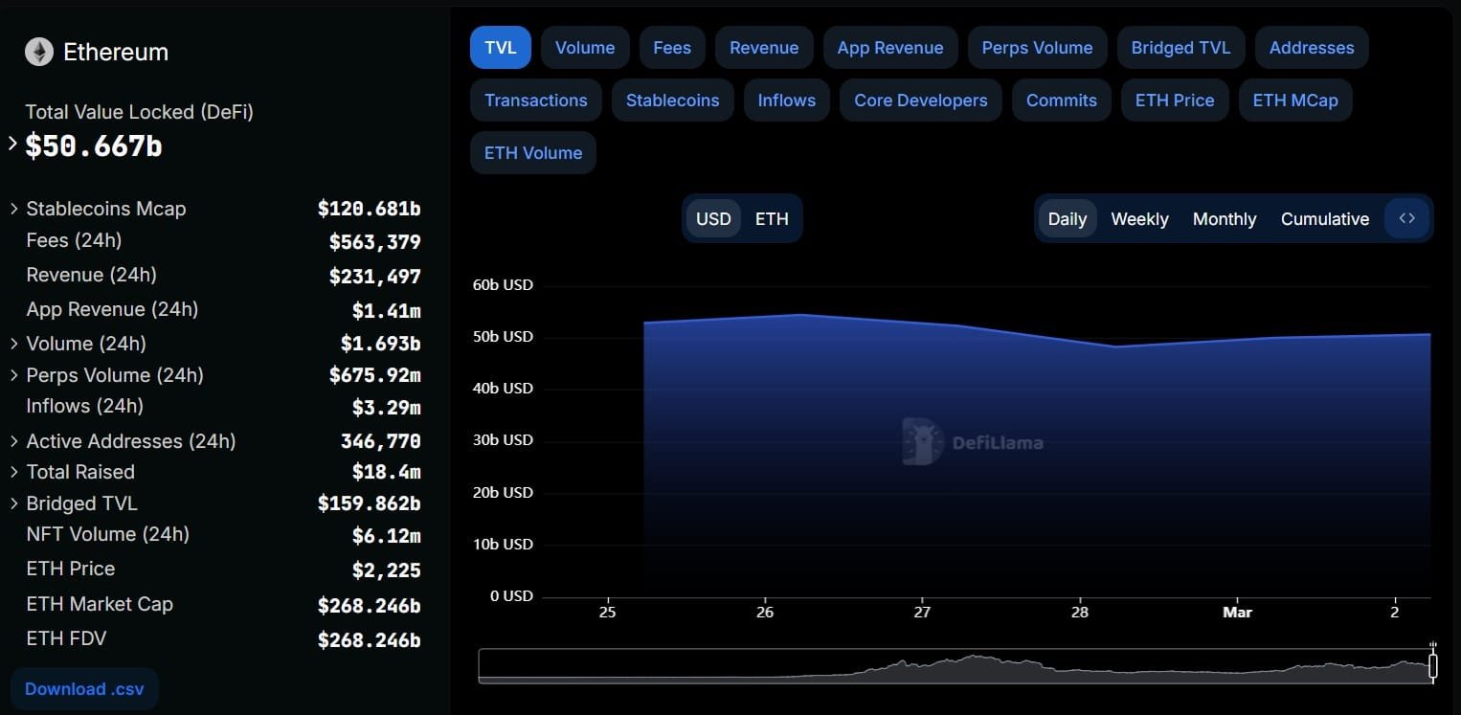Viewport: 1461px width, 715px height.
Task: Enable the ETH MCap chart metric
Action: [x=1295, y=101]
